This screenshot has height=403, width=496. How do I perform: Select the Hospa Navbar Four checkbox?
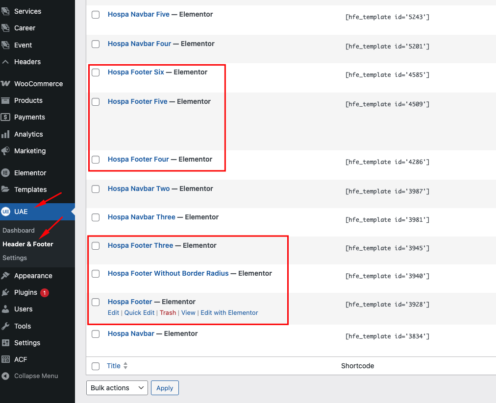pos(96,44)
